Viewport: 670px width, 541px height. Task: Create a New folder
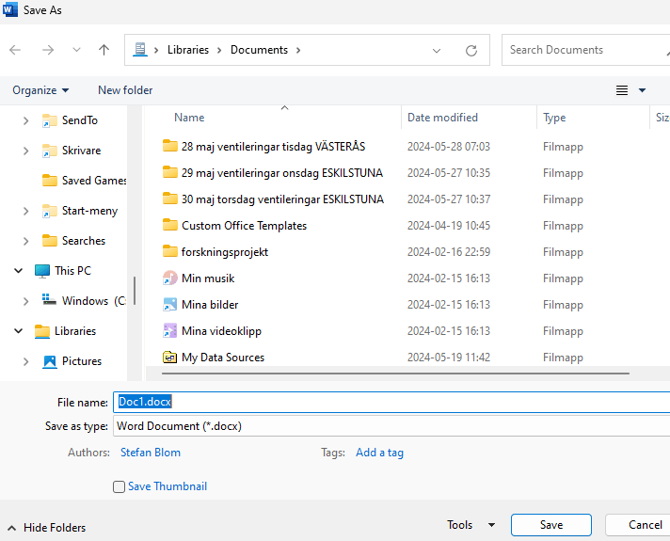[x=125, y=90]
